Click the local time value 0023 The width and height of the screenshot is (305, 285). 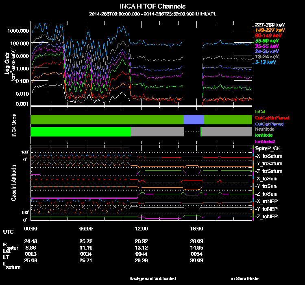tap(30, 254)
